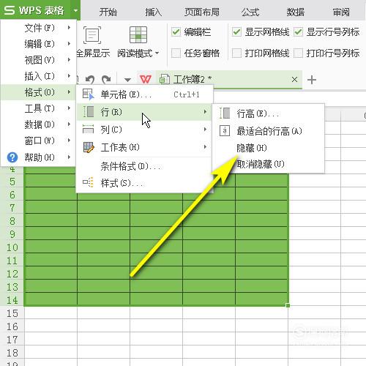The width and height of the screenshot is (366, 366).
Task: Click the undo arrow icon
Action: (90, 79)
